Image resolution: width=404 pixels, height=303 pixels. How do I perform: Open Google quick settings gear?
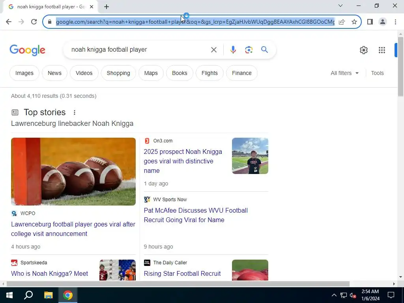click(x=363, y=50)
